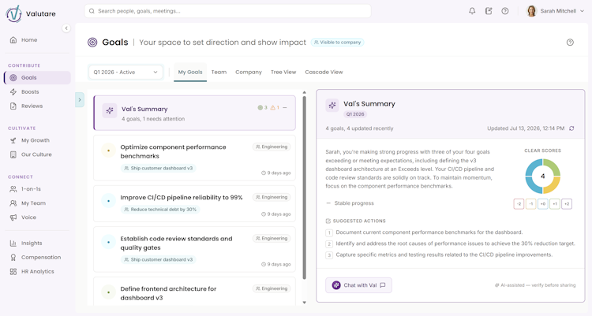
Task: Open the Define frontend architecture goal
Action: 194,292
